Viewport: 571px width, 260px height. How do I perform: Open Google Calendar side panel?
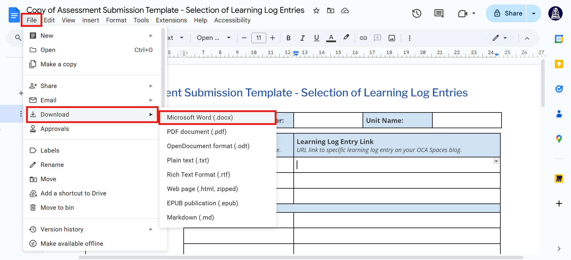(559, 39)
